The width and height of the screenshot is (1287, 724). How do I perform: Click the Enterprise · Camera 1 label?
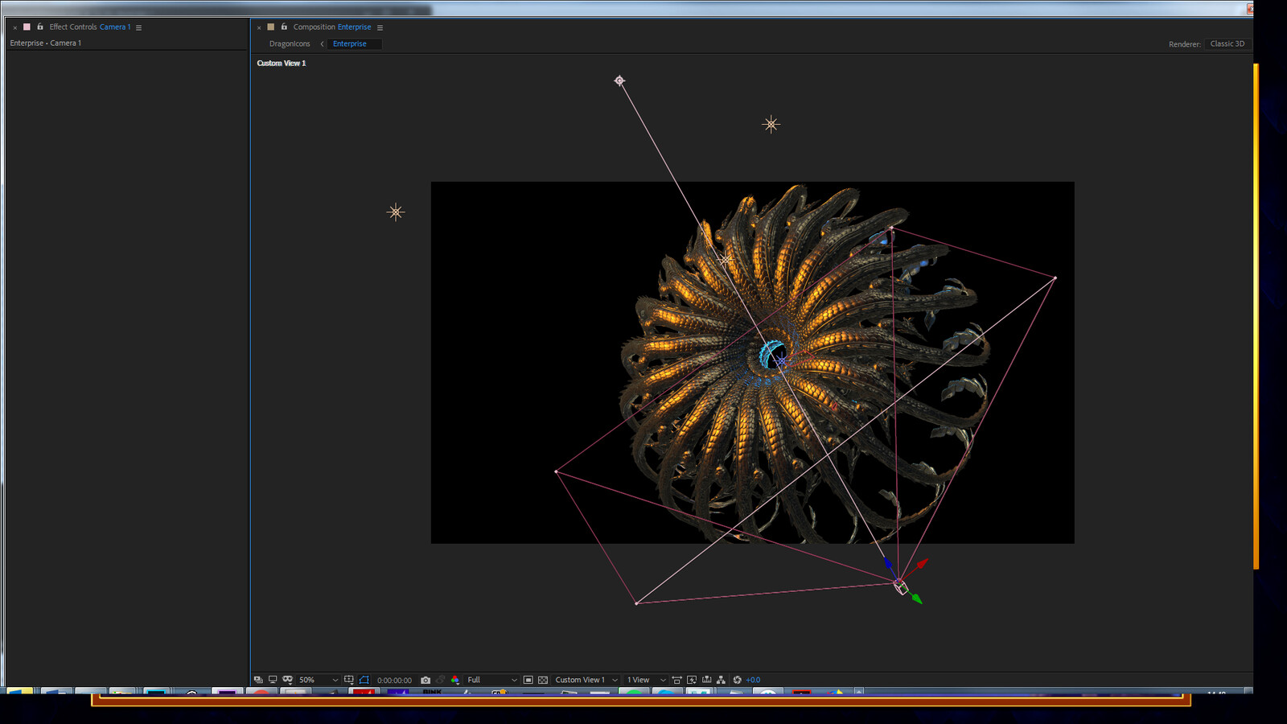[x=46, y=43]
